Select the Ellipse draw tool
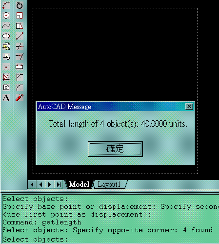This screenshot has width=219, height=244. click(6, 36)
